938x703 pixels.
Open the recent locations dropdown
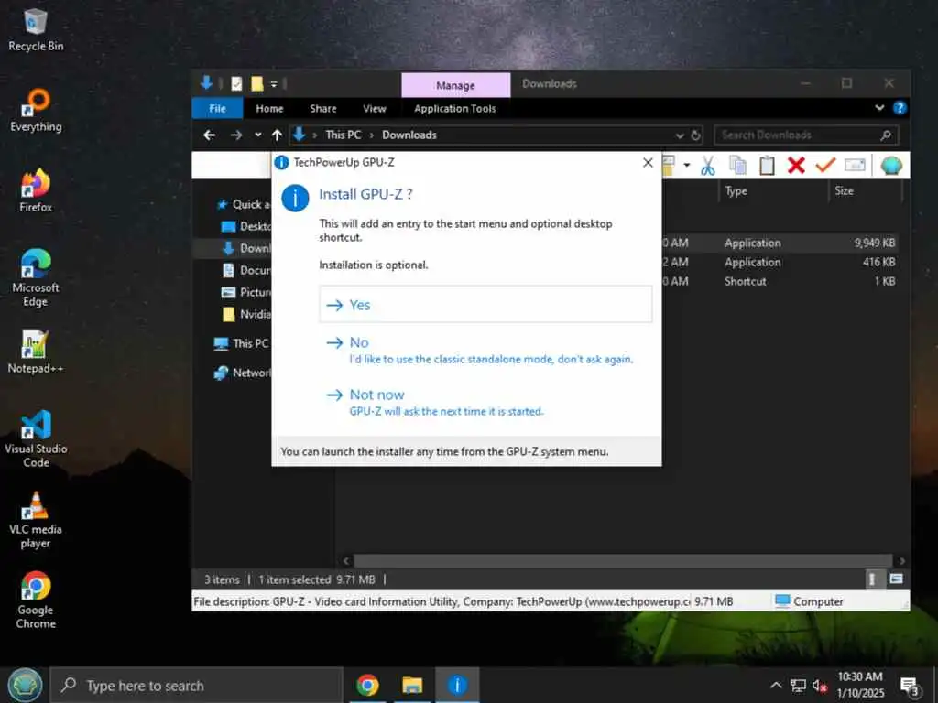(257, 135)
